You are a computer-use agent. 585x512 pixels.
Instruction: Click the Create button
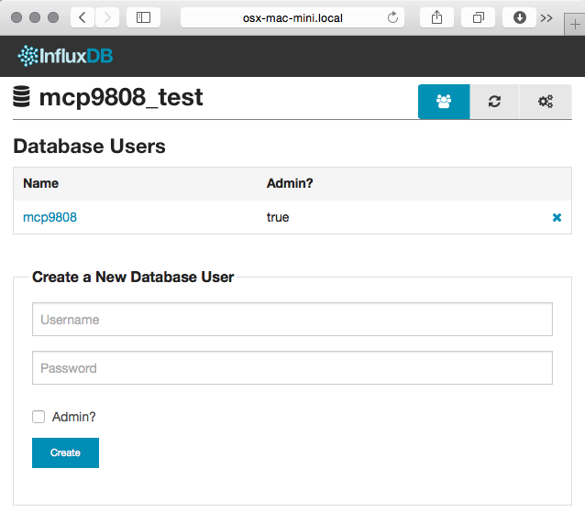click(65, 452)
